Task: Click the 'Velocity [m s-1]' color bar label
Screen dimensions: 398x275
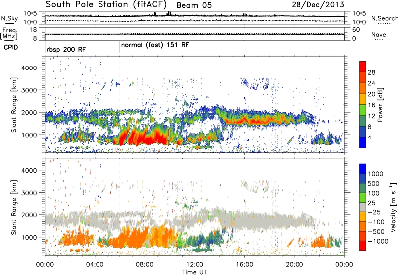Action: [393, 207]
